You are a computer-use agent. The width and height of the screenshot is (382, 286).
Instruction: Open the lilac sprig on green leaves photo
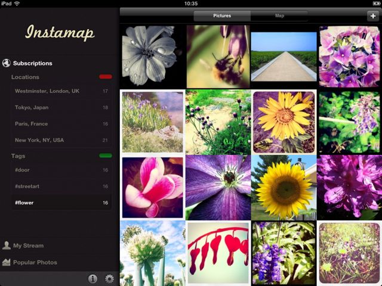(349, 122)
